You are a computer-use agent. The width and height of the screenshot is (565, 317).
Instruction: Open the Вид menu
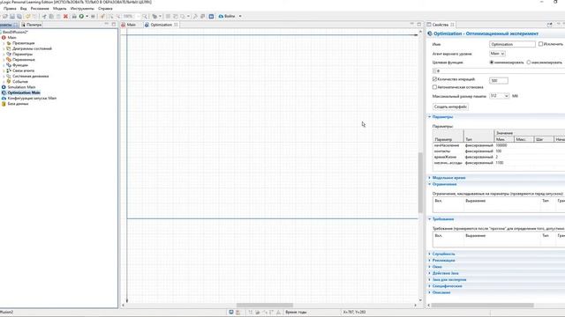click(x=24, y=8)
